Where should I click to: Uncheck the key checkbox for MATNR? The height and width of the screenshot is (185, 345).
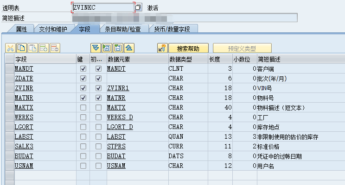coord(83,98)
